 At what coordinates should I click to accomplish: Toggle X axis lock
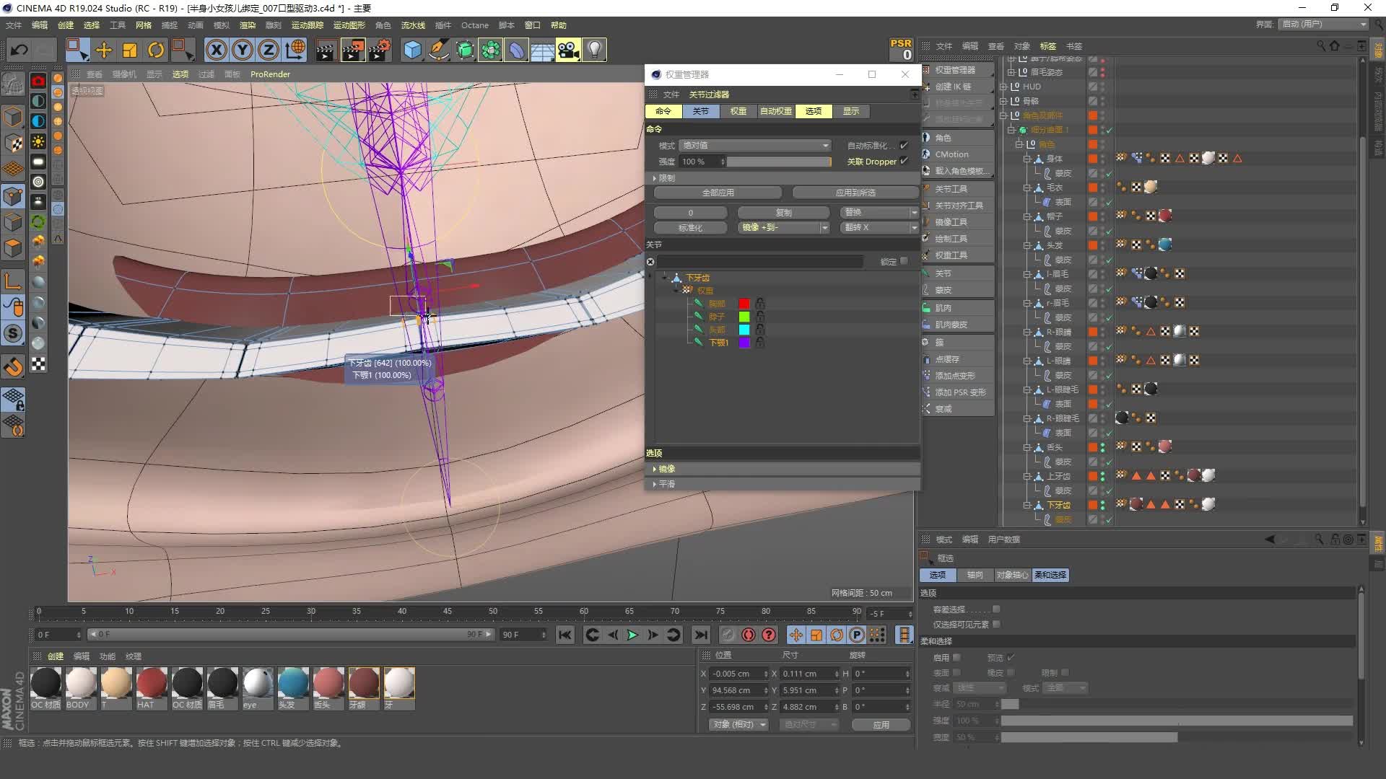[x=216, y=50]
